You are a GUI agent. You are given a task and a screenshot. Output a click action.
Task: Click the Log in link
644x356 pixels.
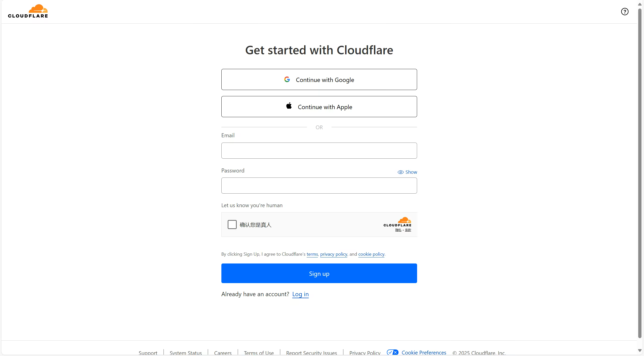(x=300, y=294)
